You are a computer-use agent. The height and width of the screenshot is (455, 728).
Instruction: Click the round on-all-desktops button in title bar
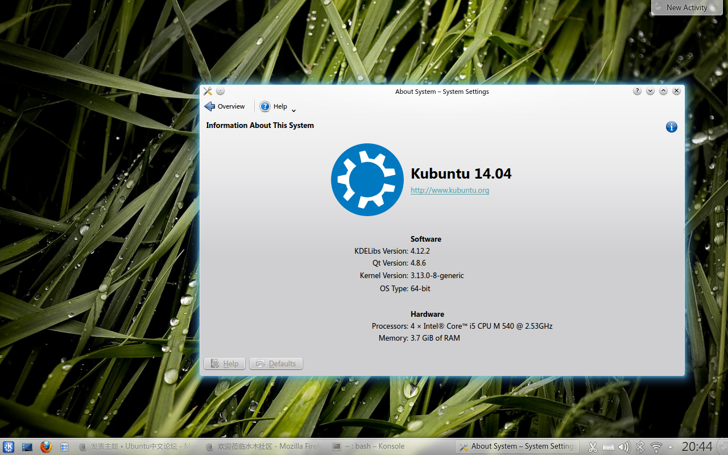tap(221, 91)
